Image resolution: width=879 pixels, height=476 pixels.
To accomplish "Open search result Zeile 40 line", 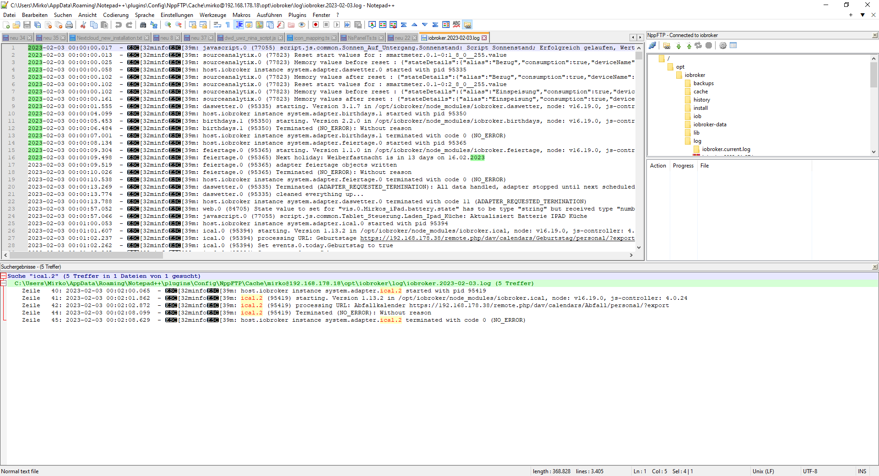I will coord(254,291).
